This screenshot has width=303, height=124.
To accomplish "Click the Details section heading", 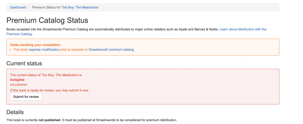I will pos(15,112).
